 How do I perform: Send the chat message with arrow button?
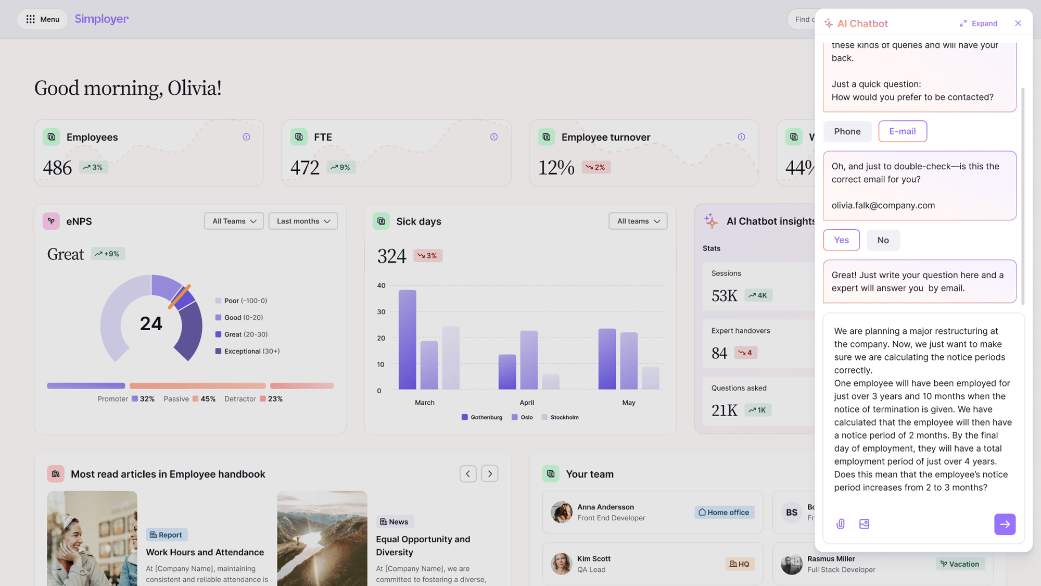[x=1005, y=524]
